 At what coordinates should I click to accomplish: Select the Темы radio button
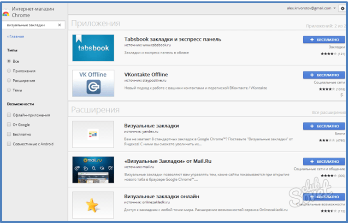click(9, 90)
